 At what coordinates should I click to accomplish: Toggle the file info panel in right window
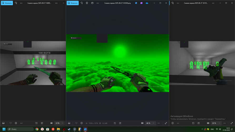tap(173, 123)
